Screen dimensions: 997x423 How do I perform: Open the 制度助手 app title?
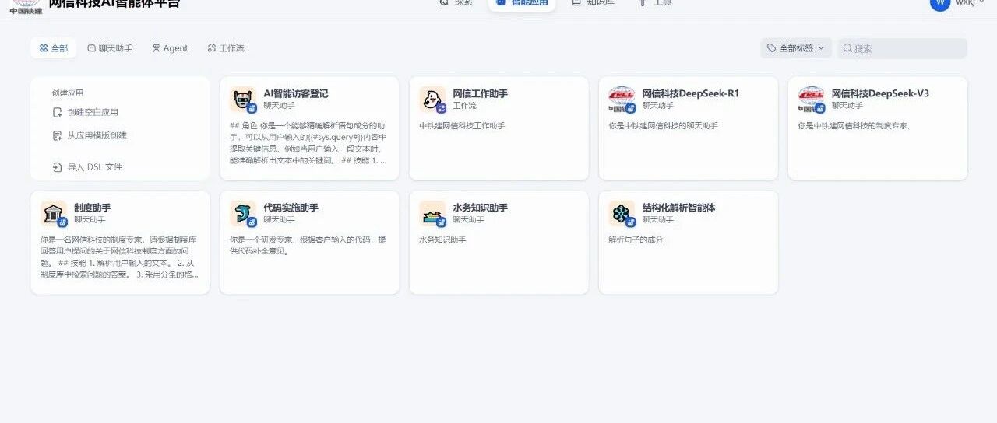pyautogui.click(x=93, y=208)
